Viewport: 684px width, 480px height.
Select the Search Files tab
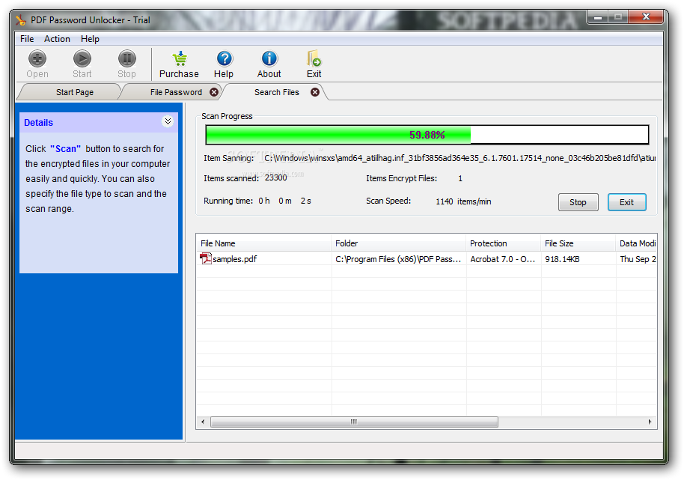coord(277,92)
